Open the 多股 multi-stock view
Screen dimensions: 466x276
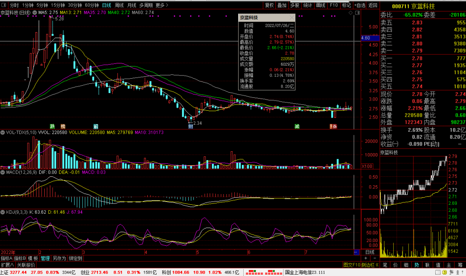(295, 5)
